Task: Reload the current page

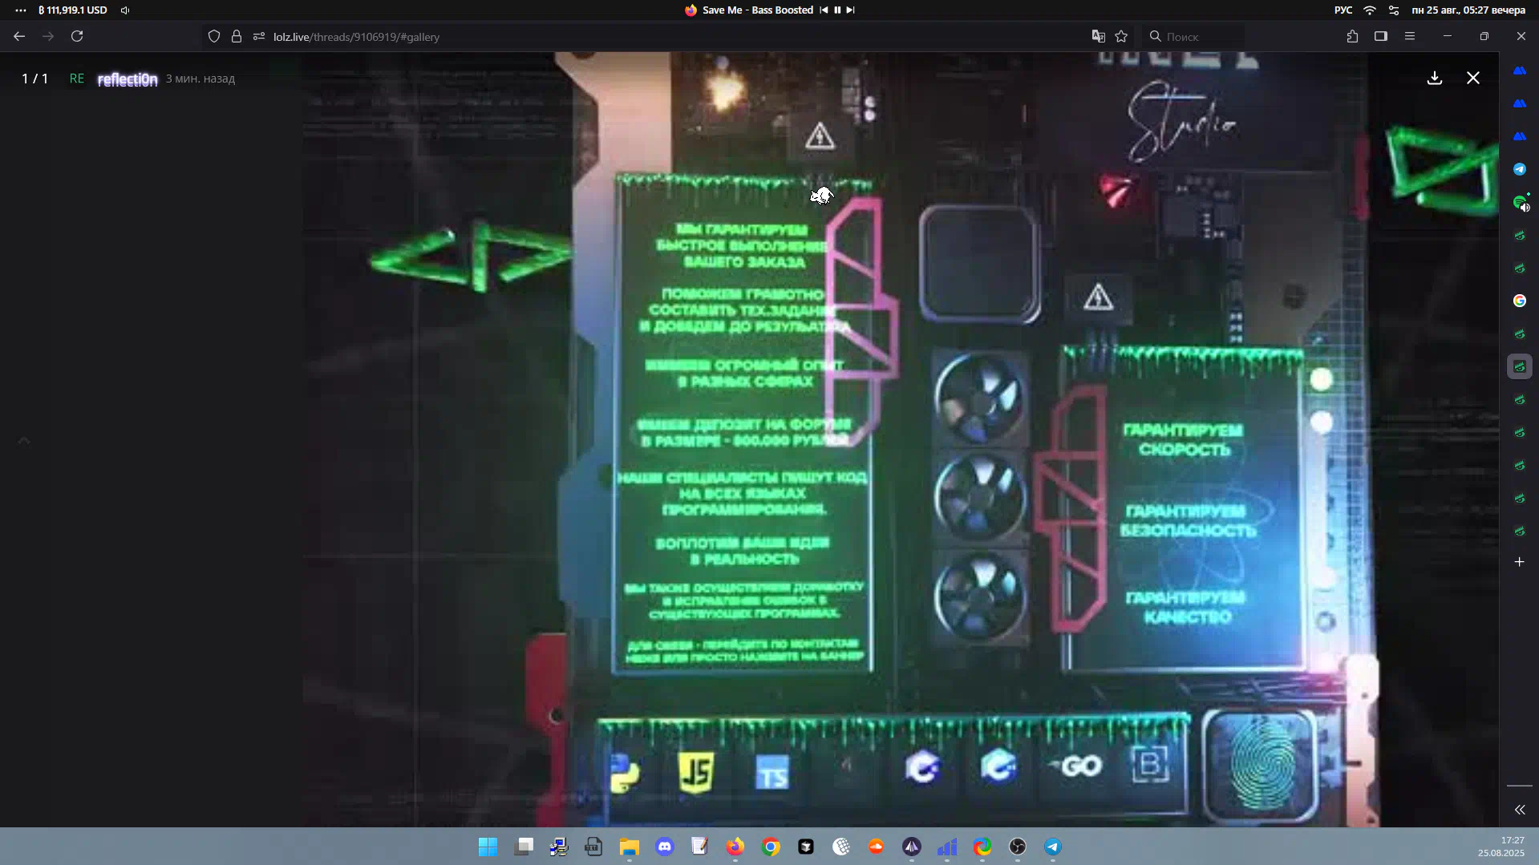Action: pyautogui.click(x=77, y=36)
